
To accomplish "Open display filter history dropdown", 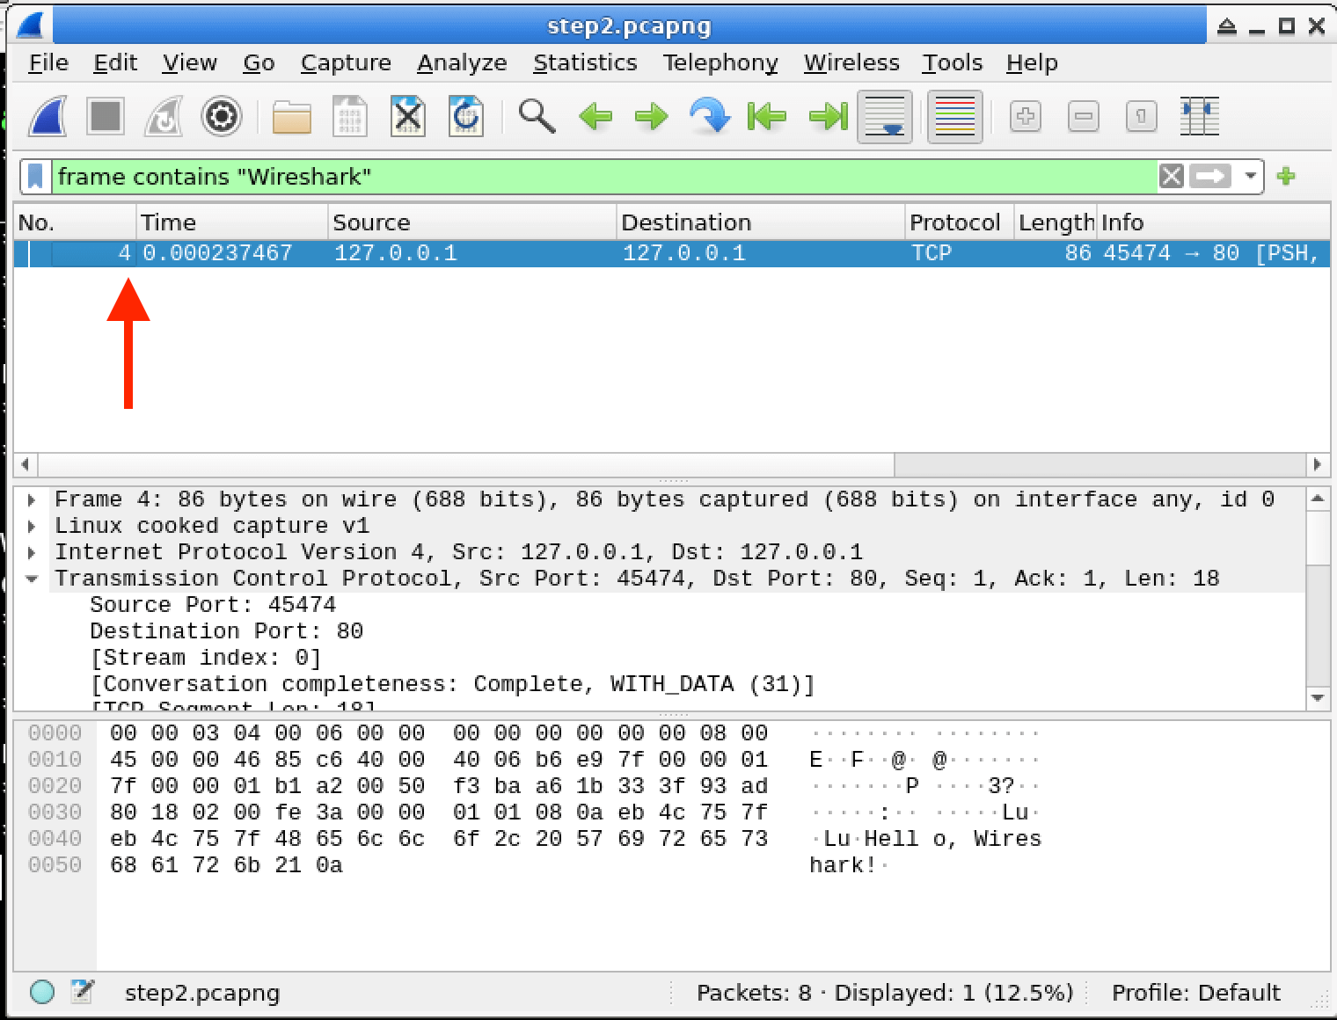I will (x=1250, y=177).
